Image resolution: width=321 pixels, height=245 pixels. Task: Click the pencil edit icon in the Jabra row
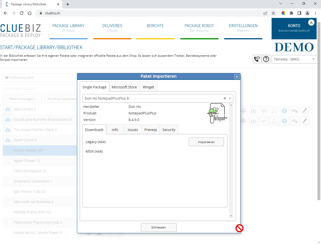[x=305, y=111]
